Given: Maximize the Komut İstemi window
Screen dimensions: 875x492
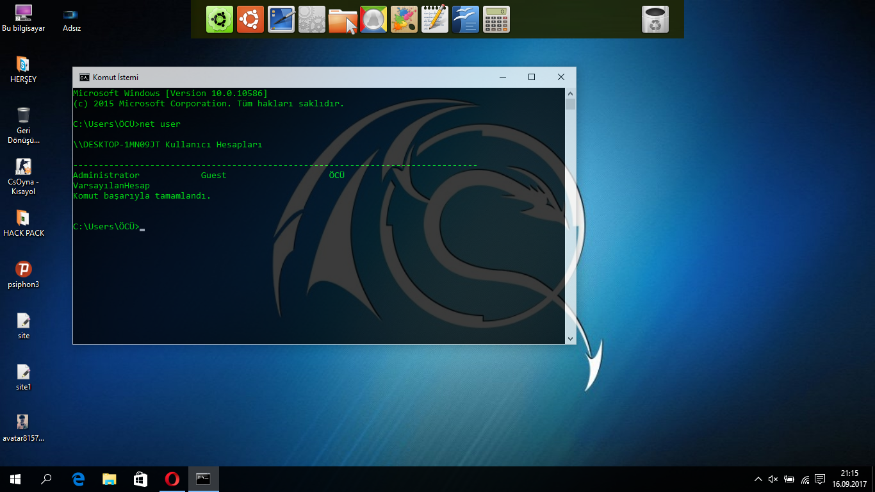Looking at the screenshot, I should point(531,77).
